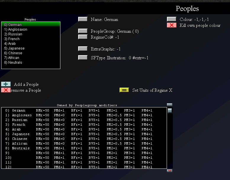Click the red scroll down arrow of the modifiers list
The image size is (230, 180).
click(170, 171)
